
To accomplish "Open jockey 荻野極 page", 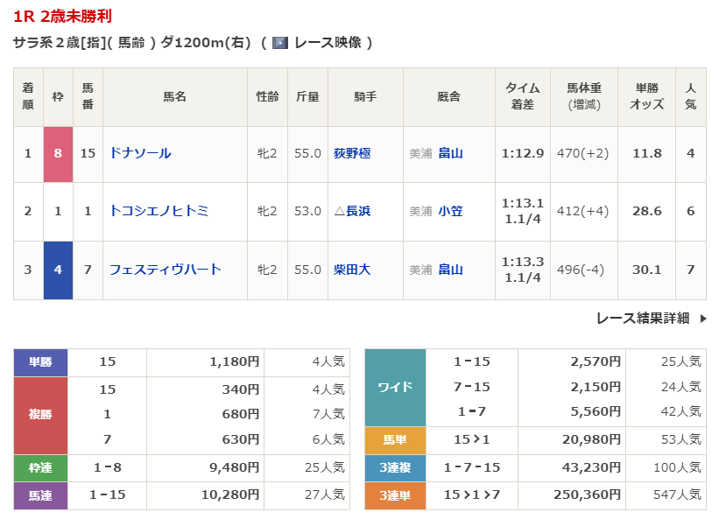I will tap(352, 153).
